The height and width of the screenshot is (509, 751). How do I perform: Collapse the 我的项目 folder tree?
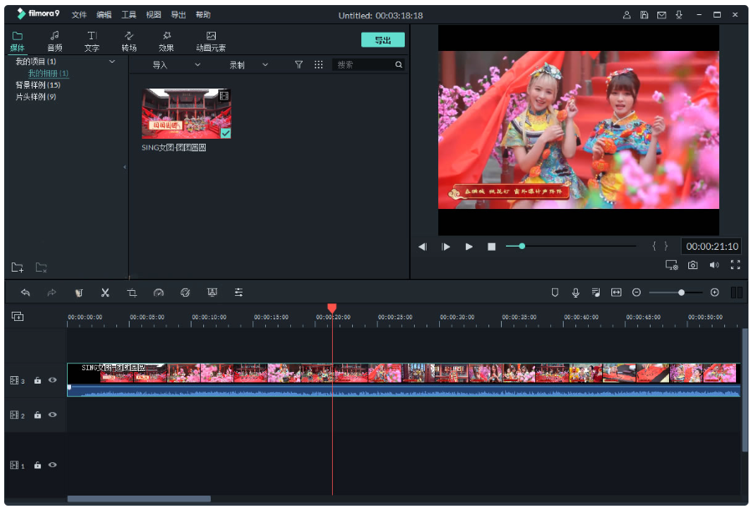click(112, 62)
